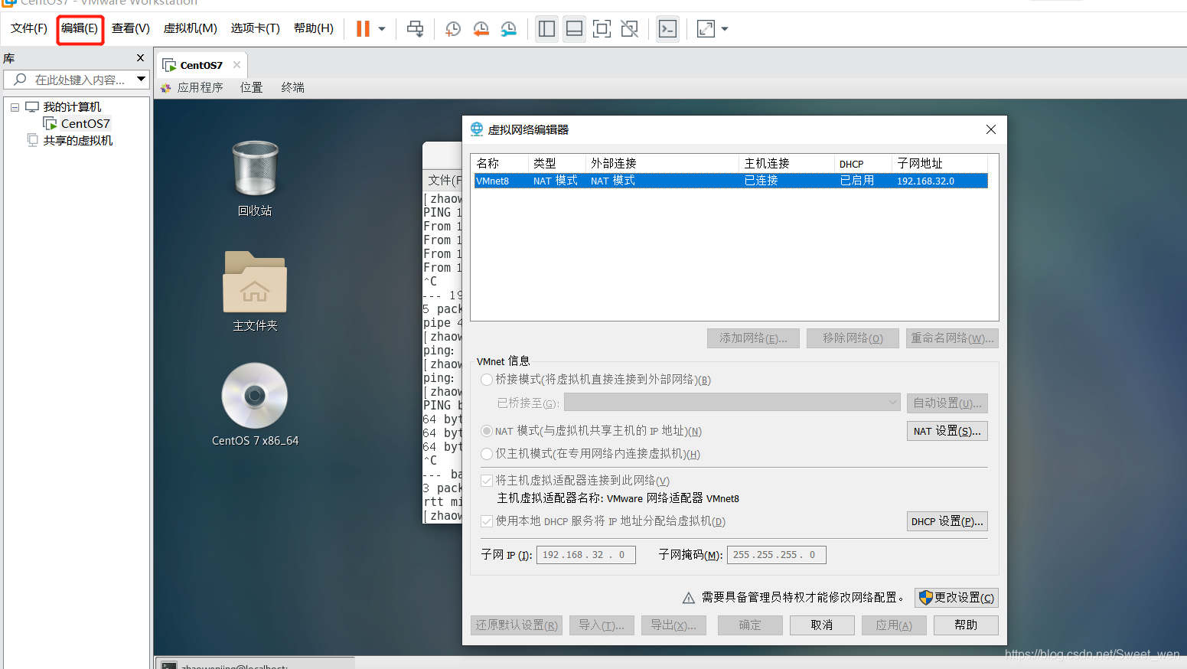Toggle 将主机虚拟适配器连接到此网络 checkbox
The width and height of the screenshot is (1187, 669).
point(487,481)
